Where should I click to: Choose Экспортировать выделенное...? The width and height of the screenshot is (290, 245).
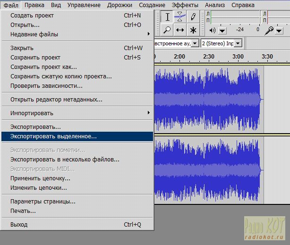(77, 136)
